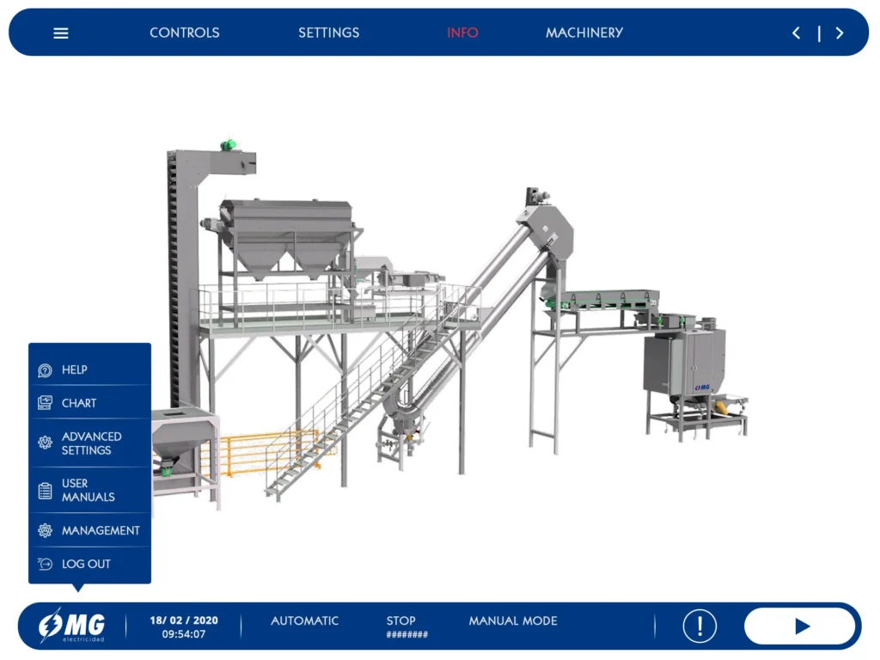Screen dimensions: 880x660
Task: Select AUTOMATIC mode in bottom bar
Action: point(305,620)
